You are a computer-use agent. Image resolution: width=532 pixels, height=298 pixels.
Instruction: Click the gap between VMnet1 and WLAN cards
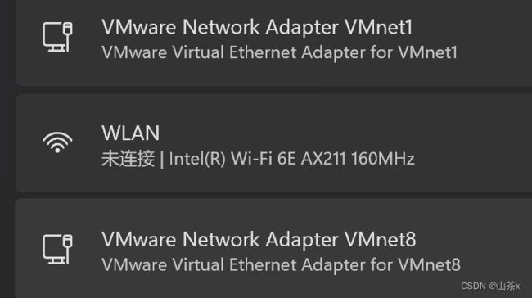[x=274, y=90]
